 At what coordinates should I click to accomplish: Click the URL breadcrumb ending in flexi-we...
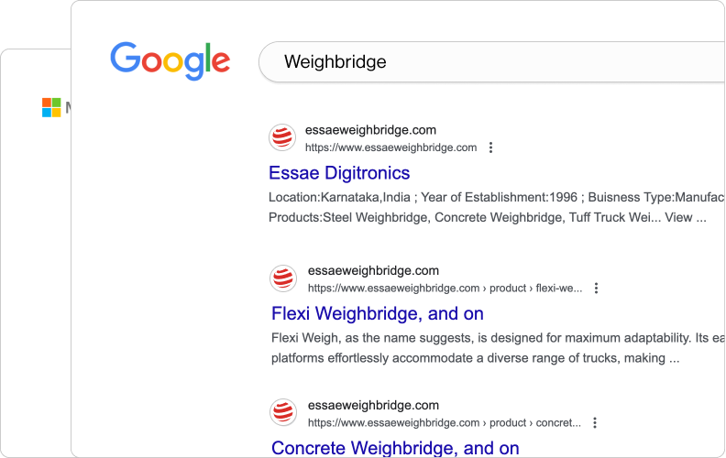445,289
